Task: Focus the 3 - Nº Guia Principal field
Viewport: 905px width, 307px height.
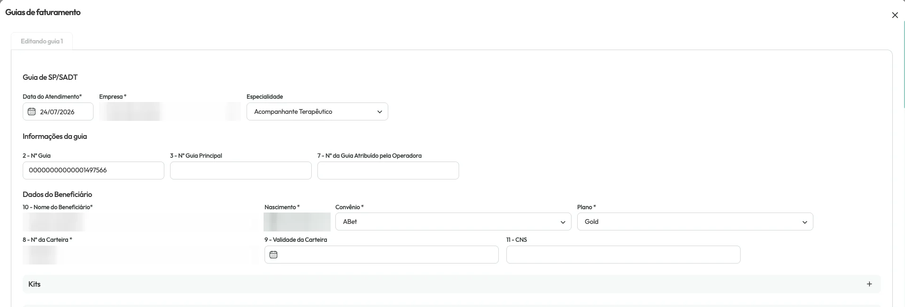Action: [x=241, y=171]
